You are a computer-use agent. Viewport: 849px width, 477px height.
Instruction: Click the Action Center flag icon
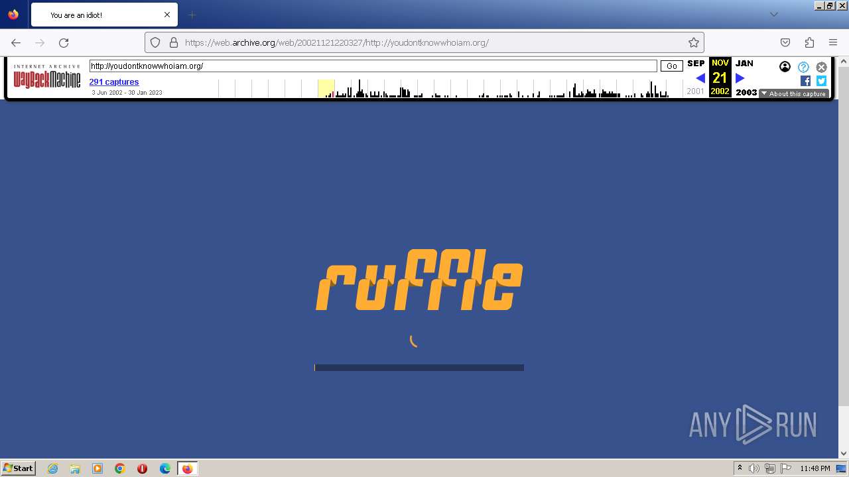[x=785, y=468]
